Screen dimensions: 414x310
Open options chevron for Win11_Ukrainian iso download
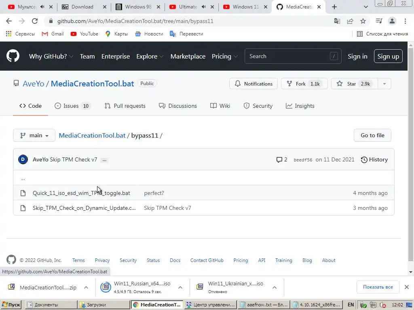coord(275,287)
